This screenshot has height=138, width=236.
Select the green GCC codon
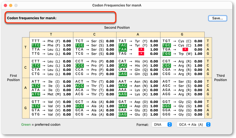click(x=79, y=106)
